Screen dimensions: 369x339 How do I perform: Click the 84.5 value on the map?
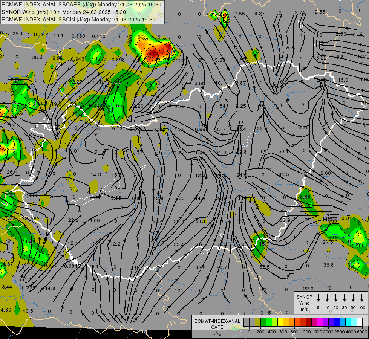click(283, 174)
